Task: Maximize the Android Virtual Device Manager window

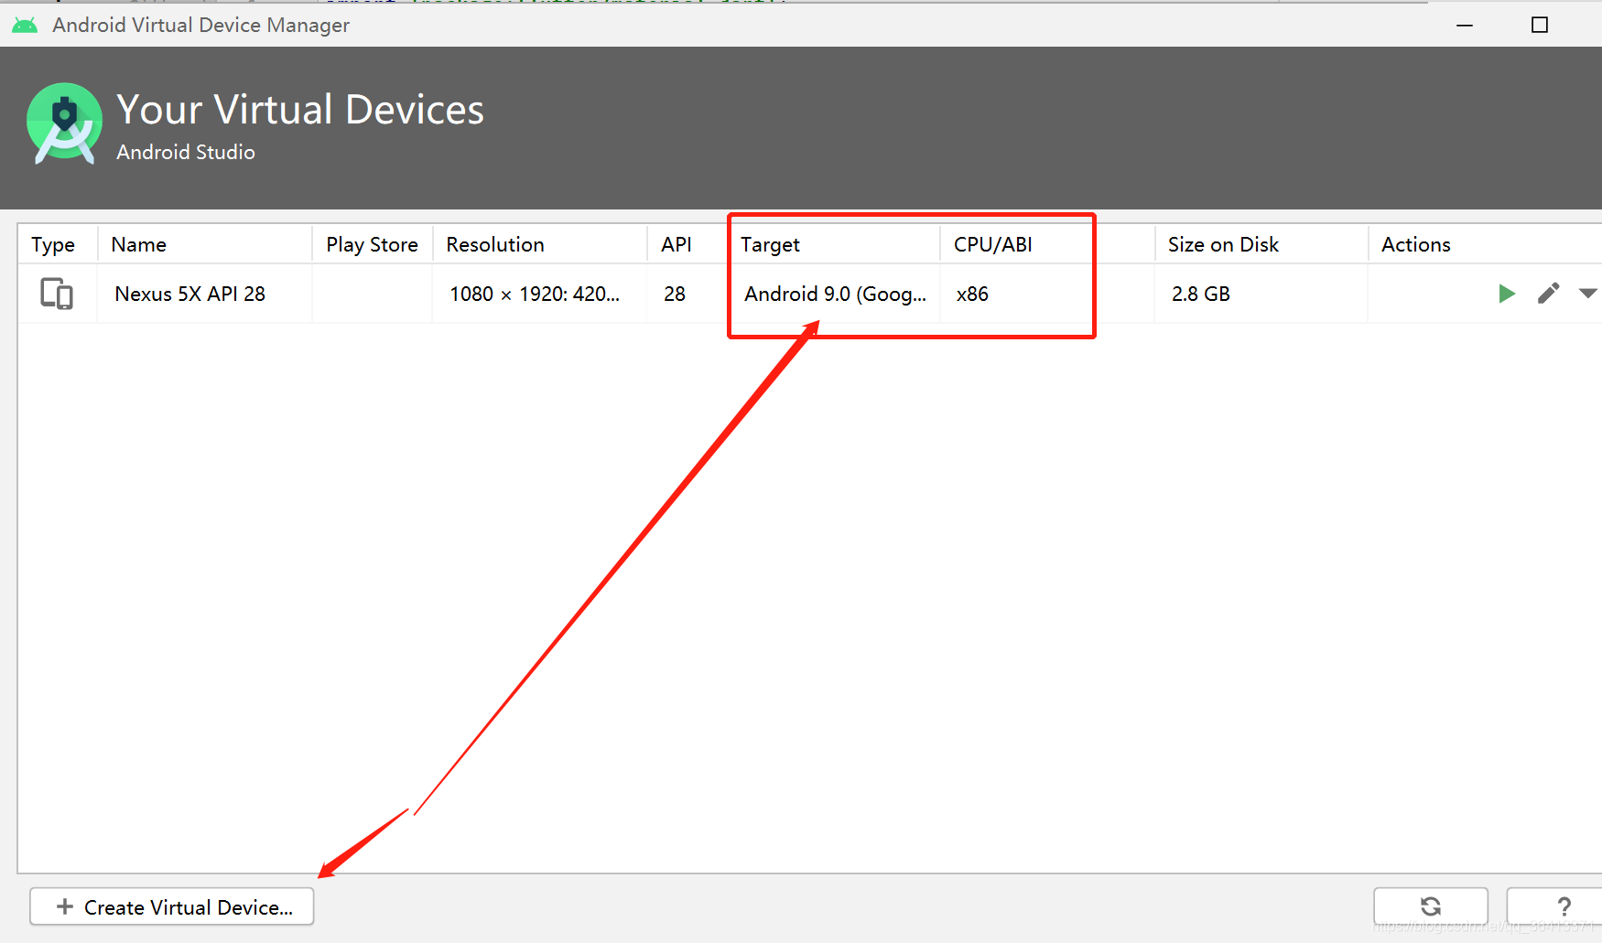Action: pyautogui.click(x=1540, y=25)
